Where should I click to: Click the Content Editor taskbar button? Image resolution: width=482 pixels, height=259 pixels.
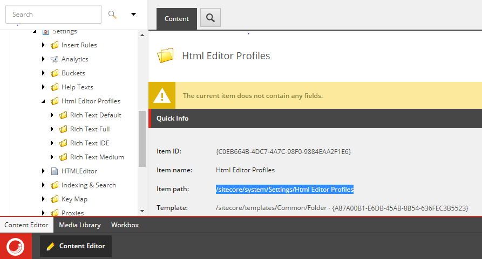point(76,246)
